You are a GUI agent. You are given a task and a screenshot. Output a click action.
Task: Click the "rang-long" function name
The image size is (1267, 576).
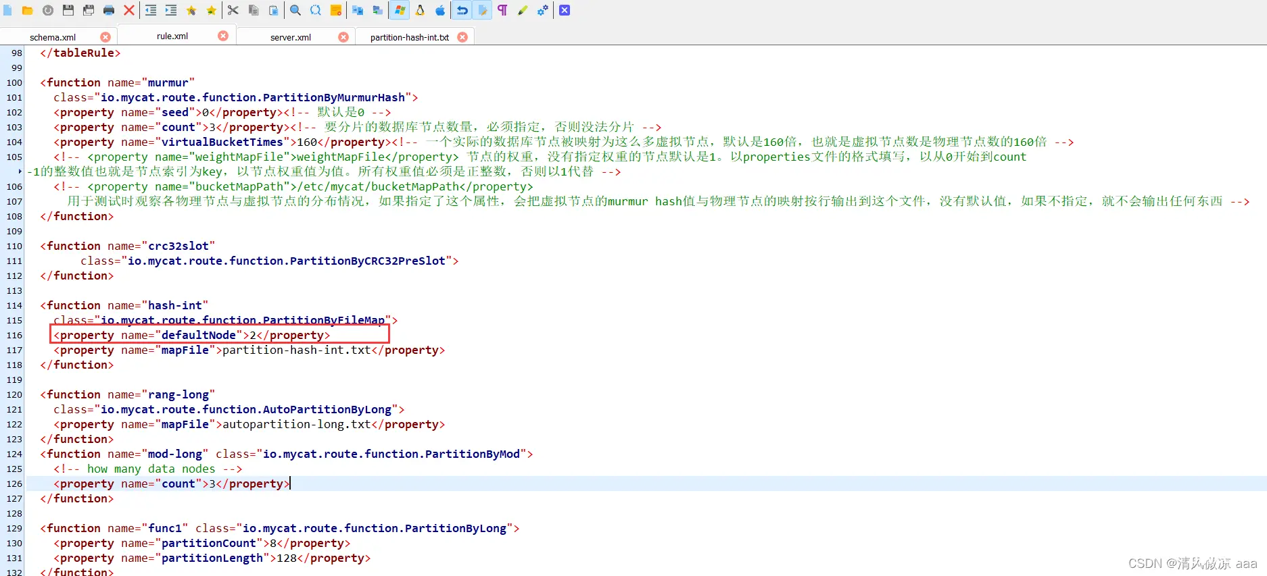click(178, 394)
